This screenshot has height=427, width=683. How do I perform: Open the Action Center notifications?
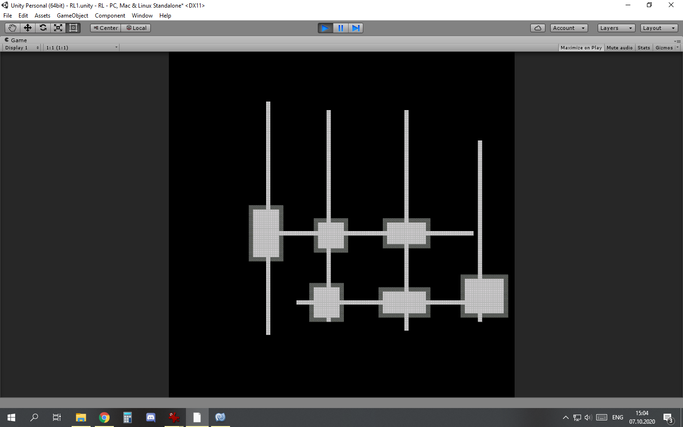(668, 418)
